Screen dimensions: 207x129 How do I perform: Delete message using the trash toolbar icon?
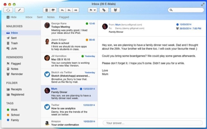47,10
